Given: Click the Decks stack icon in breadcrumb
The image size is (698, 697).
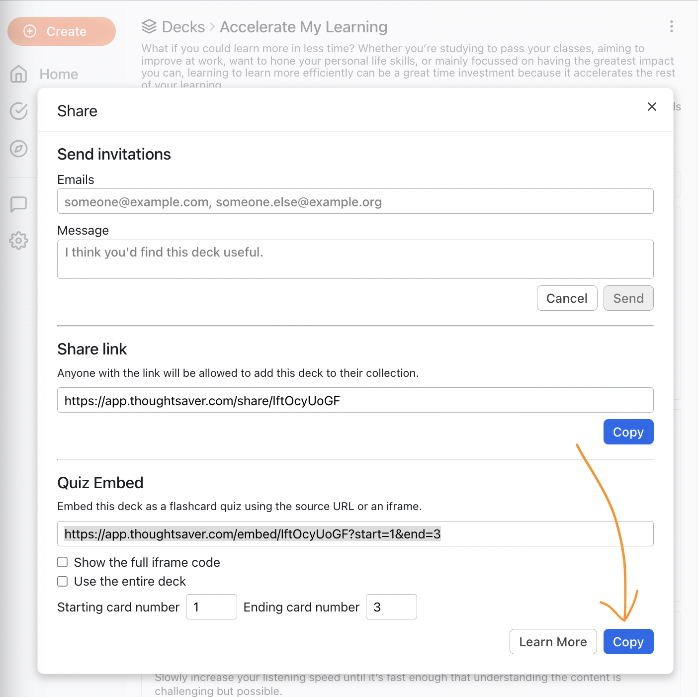Looking at the screenshot, I should click(x=149, y=27).
